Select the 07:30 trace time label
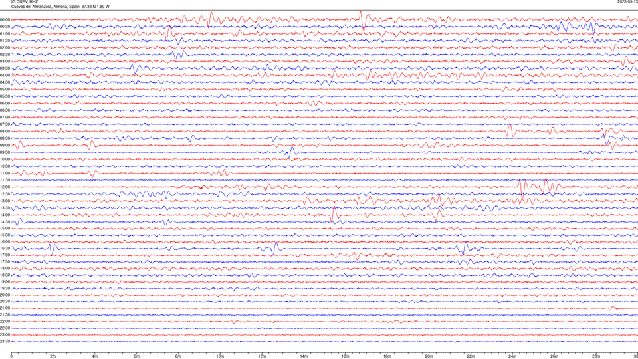Viewport: 638px width, 359px height. click(5, 124)
